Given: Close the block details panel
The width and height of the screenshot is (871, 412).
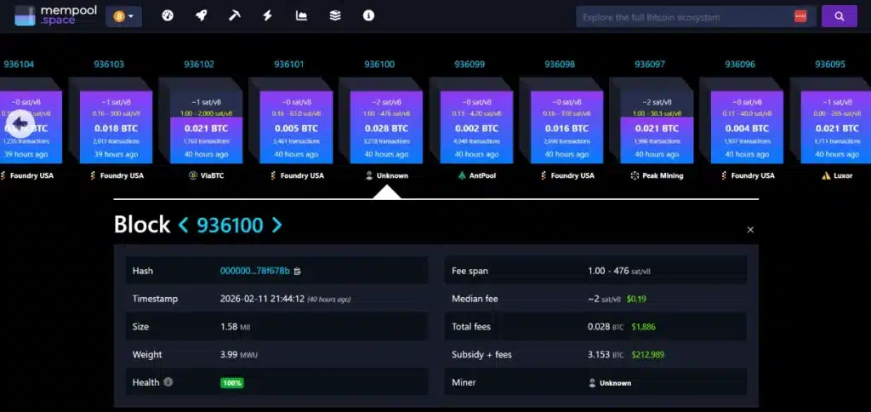Looking at the screenshot, I should pyautogui.click(x=750, y=230).
